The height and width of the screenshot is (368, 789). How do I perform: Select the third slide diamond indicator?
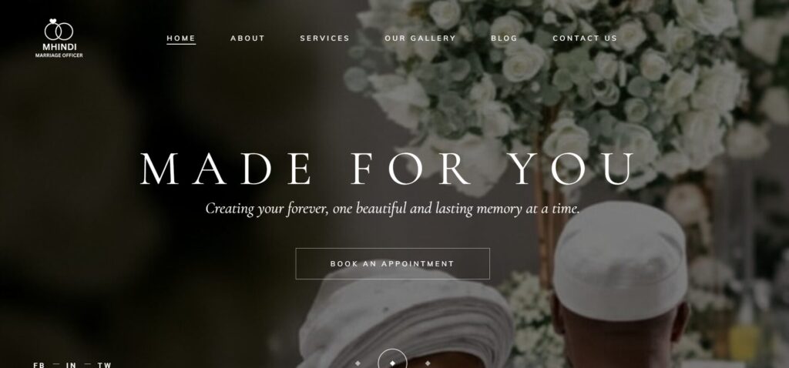coord(427,363)
